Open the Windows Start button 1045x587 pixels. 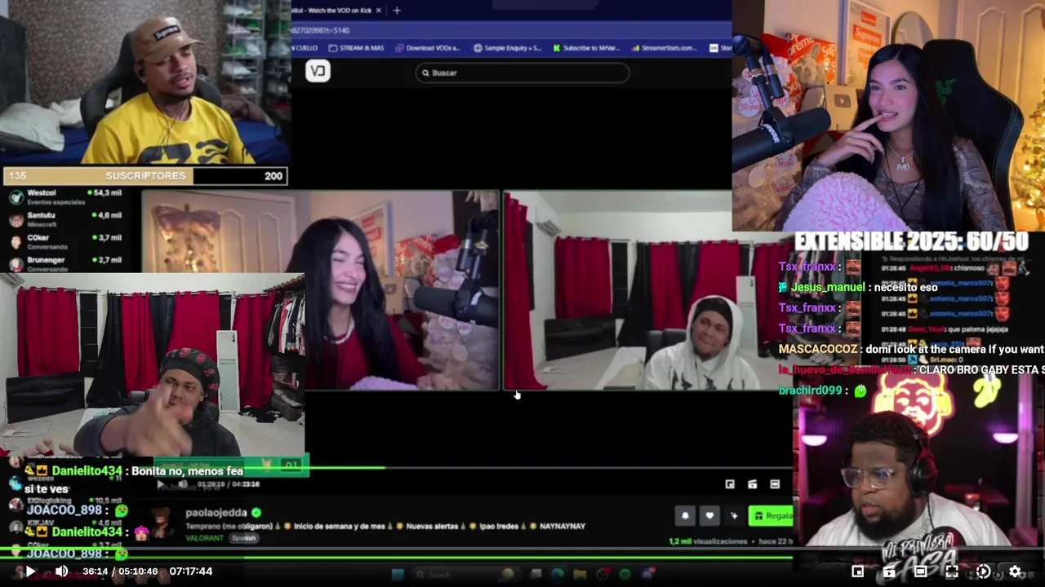398,575
